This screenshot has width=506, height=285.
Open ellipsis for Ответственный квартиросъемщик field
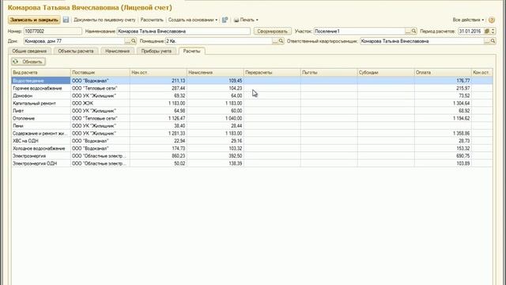click(x=487, y=41)
